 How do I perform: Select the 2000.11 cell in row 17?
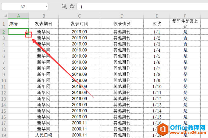click(79, 123)
